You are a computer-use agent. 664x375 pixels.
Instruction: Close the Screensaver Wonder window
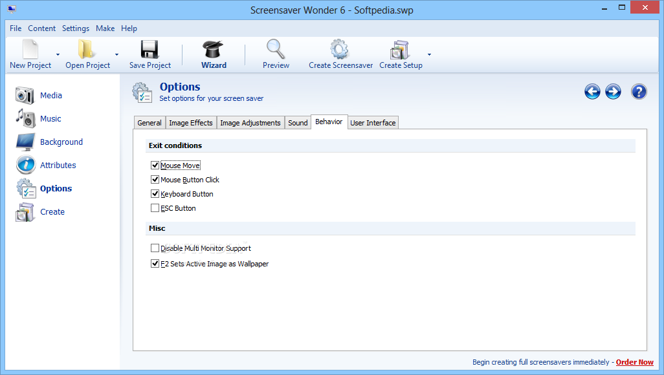click(645, 7)
